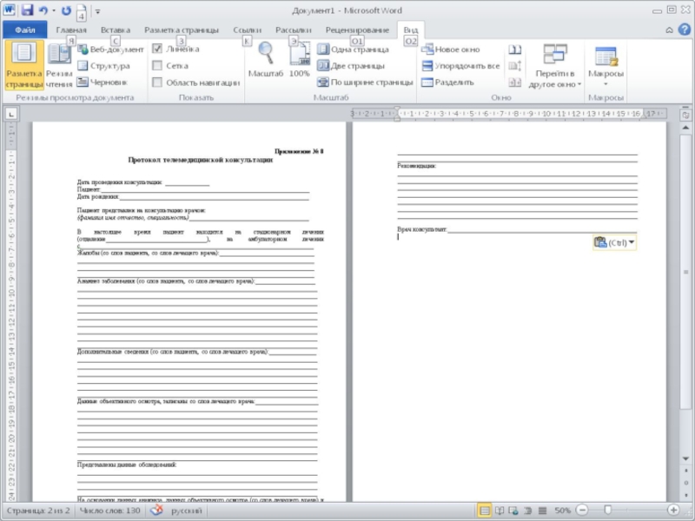This screenshot has height=521, width=695.
Task: Show two pages (Две страницы)
Action: 351,66
